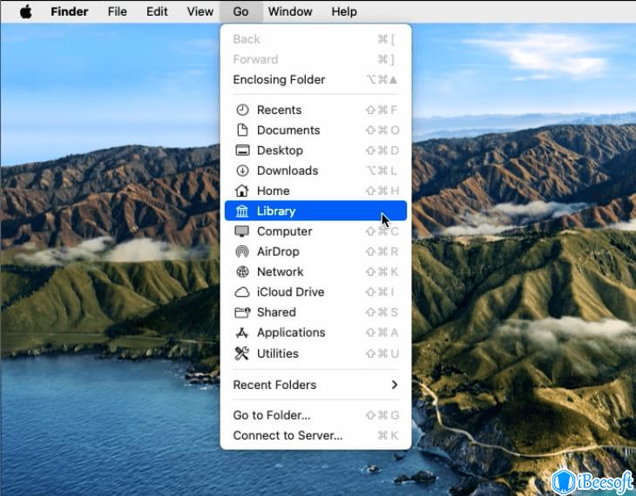Choose Computer in the Go menu
The image size is (636, 496).
[284, 231]
